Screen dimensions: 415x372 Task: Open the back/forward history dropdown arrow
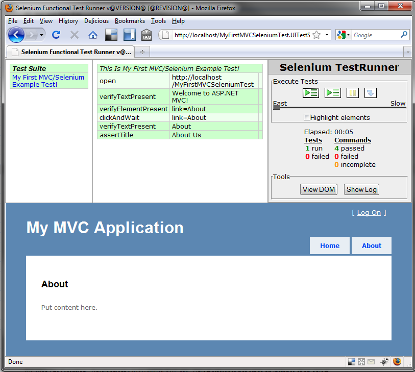coord(41,35)
